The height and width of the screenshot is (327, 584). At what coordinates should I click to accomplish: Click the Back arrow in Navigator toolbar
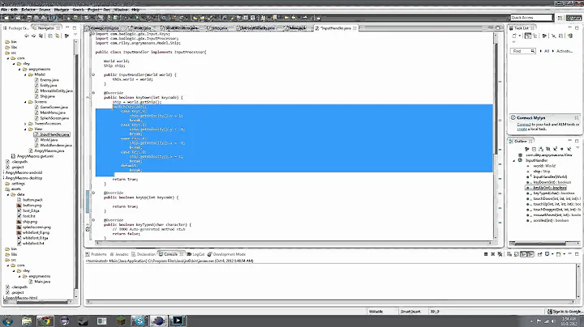[27, 36]
